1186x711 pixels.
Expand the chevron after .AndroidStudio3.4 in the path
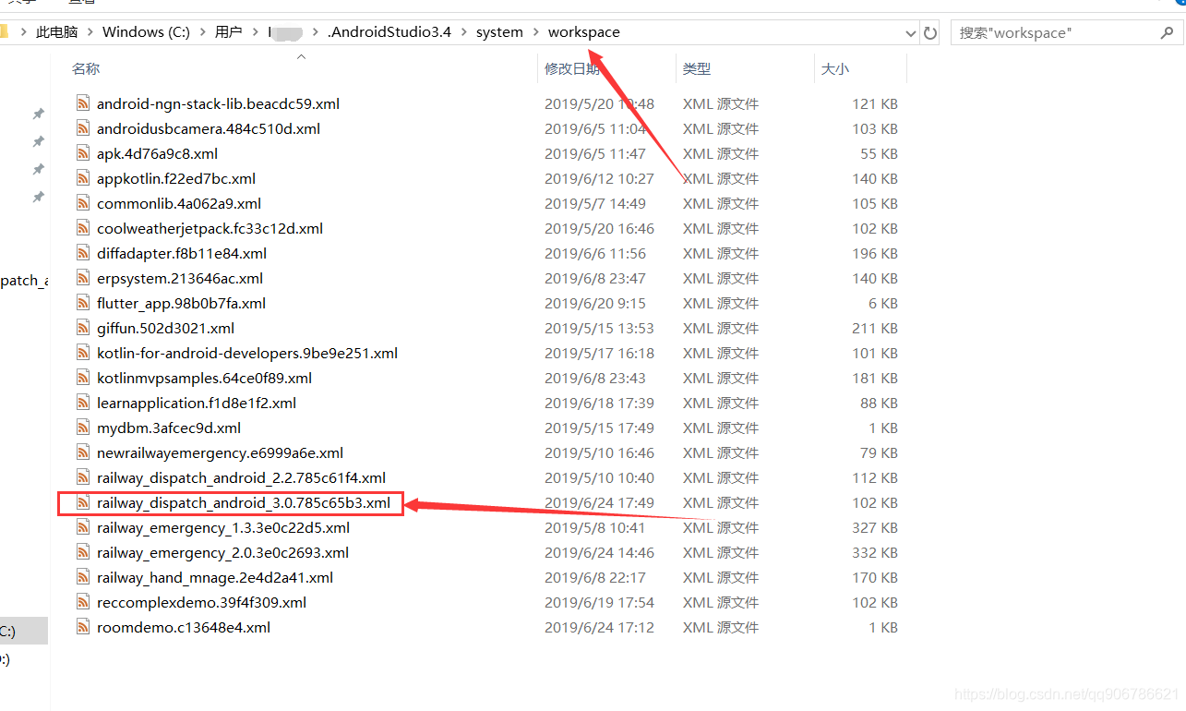463,32
